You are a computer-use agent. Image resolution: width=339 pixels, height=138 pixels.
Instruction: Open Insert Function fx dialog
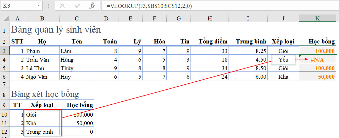(x=92, y=6)
